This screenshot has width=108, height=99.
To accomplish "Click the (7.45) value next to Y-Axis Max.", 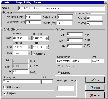I will click(87, 40).
